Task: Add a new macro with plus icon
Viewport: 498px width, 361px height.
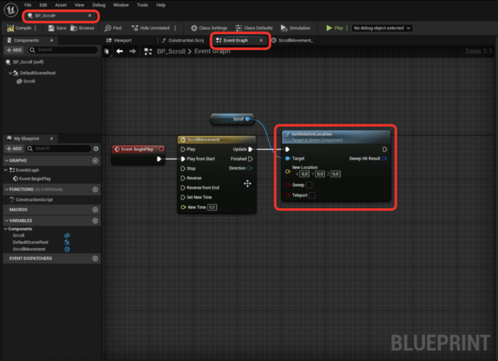Action: (x=95, y=210)
